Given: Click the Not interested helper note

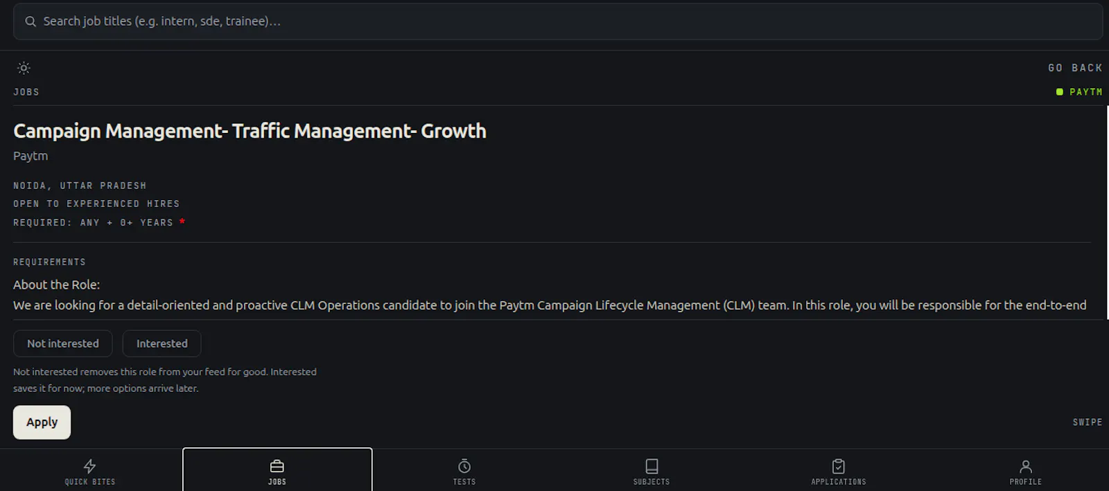Looking at the screenshot, I should coord(165,380).
